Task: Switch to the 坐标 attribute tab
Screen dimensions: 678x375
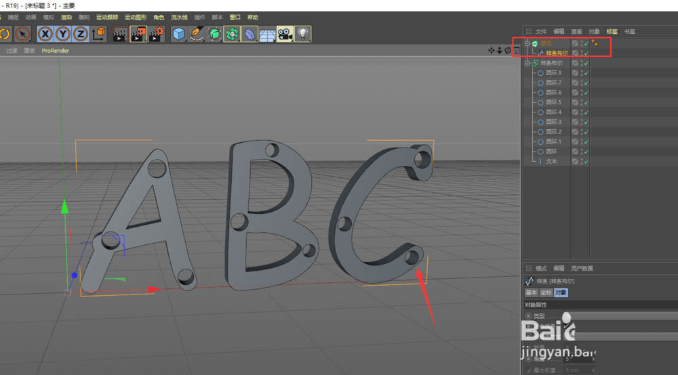Action: [x=546, y=292]
